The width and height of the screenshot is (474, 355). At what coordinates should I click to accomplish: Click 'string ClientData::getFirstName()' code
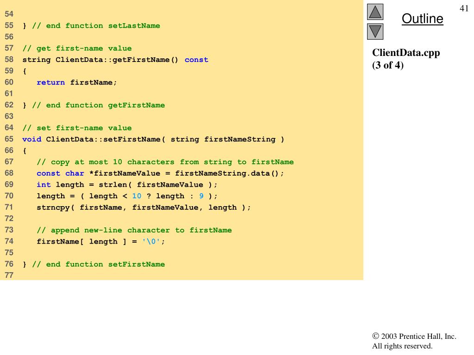pyautogui.click(x=100, y=60)
